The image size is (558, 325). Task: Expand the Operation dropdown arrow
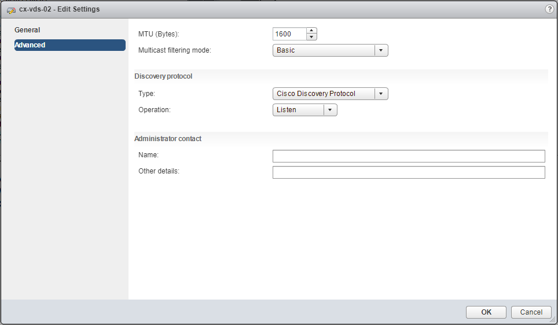[x=330, y=110]
